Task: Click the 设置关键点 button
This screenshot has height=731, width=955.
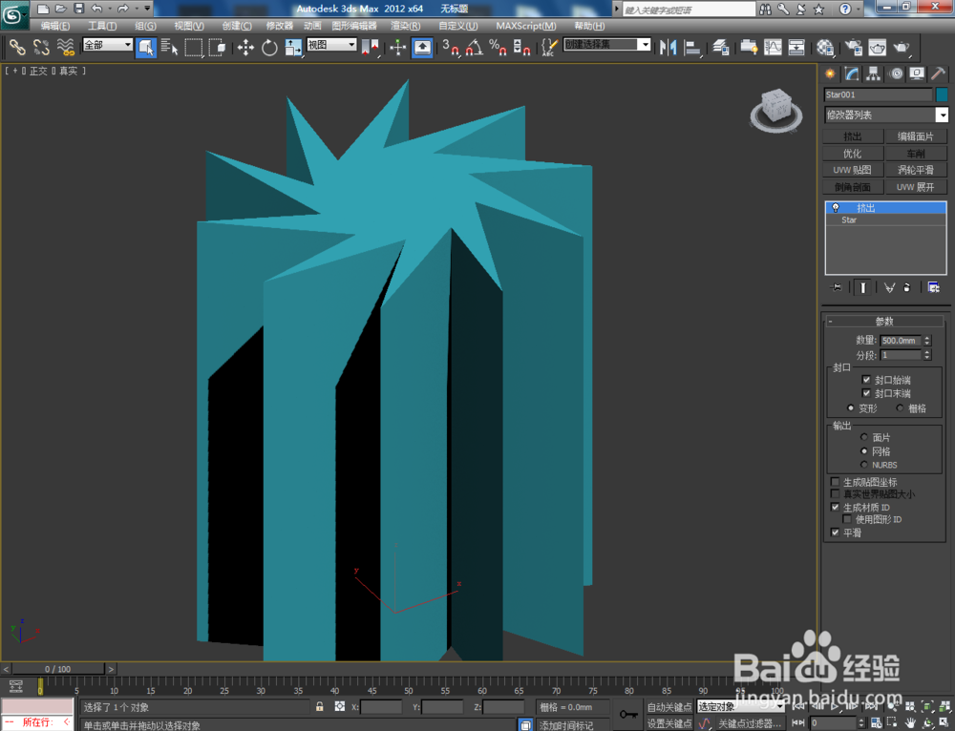Action: [x=668, y=723]
